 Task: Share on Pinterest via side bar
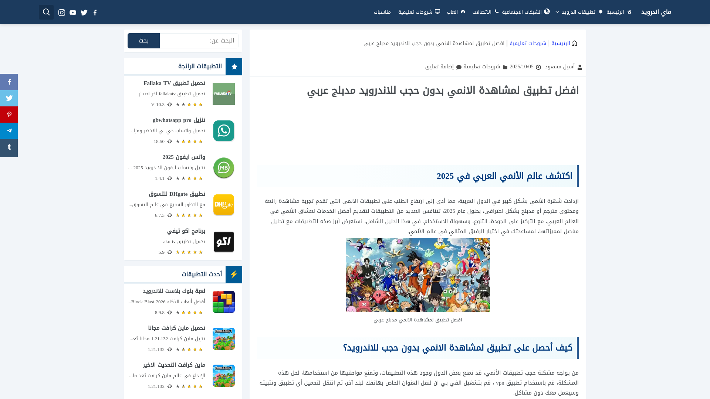[9, 115]
